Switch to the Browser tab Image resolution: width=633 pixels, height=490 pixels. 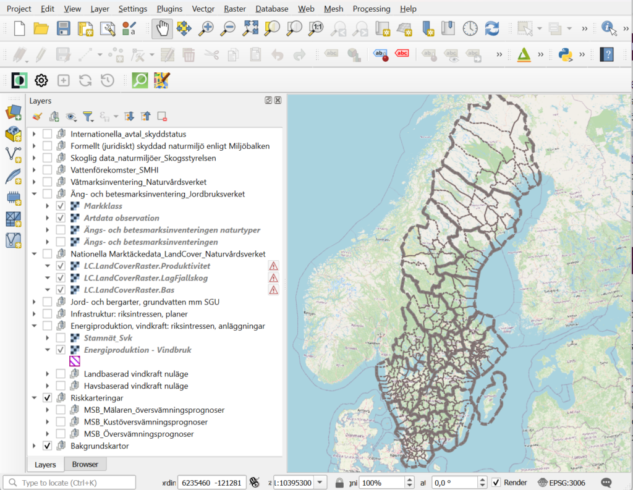coord(85,464)
